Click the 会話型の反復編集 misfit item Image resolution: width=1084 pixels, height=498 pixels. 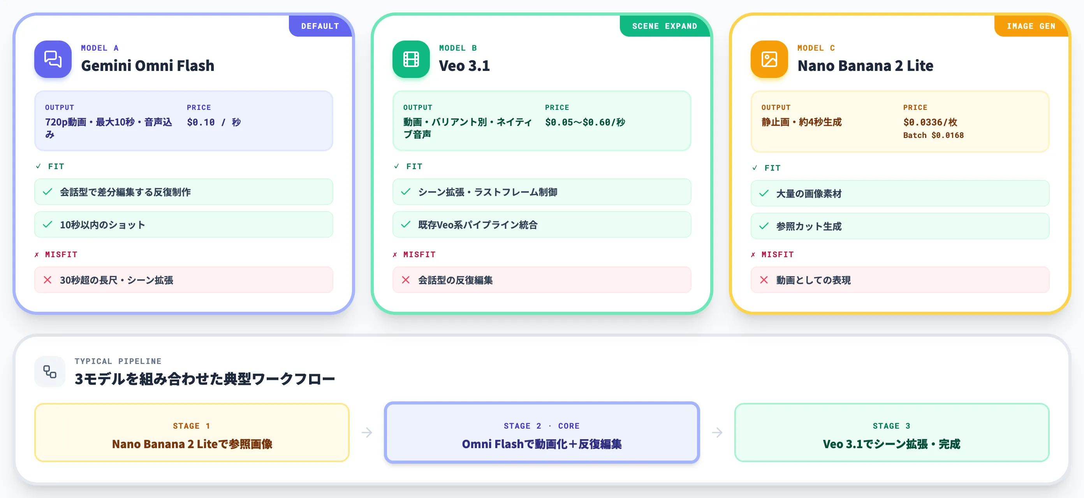542,280
